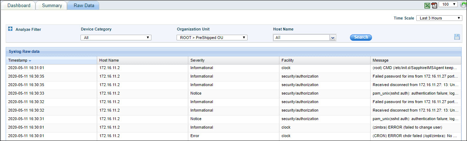
Task: Switch to the Summary tab
Action: pyautogui.click(x=51, y=6)
